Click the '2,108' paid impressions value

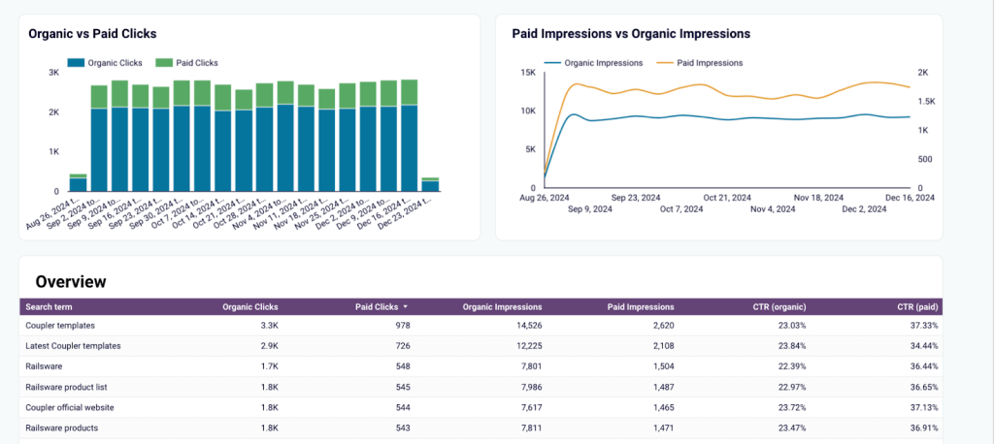[663, 346]
